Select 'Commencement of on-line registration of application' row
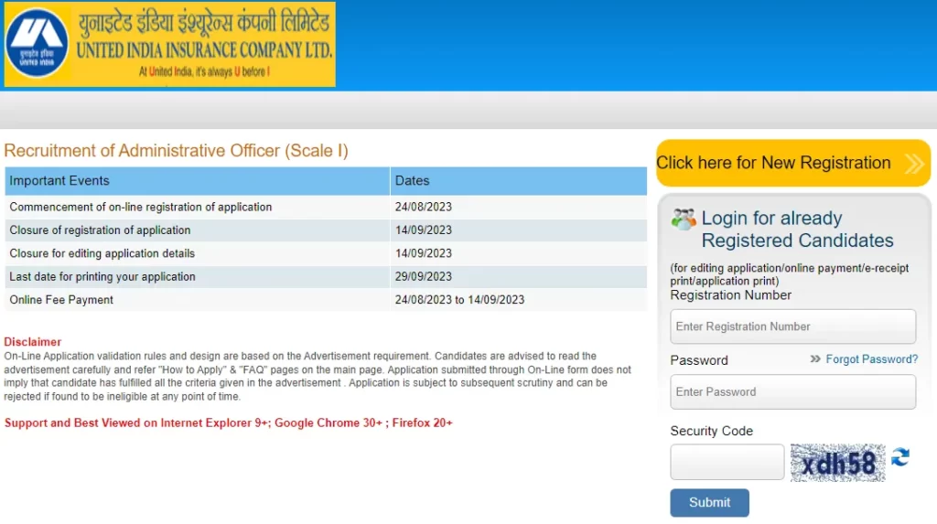937x524 pixels. pyautogui.click(x=326, y=208)
